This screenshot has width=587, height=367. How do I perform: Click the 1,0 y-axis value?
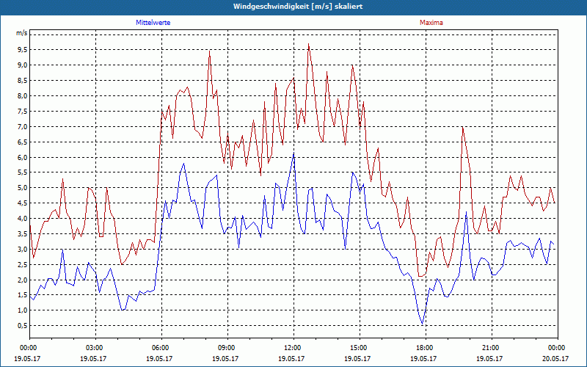(23, 310)
